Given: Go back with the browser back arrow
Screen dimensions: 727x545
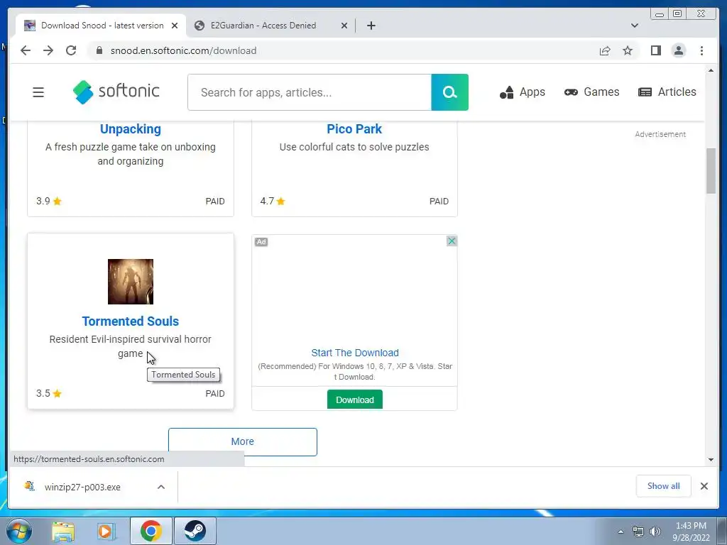Looking at the screenshot, I should tap(26, 50).
